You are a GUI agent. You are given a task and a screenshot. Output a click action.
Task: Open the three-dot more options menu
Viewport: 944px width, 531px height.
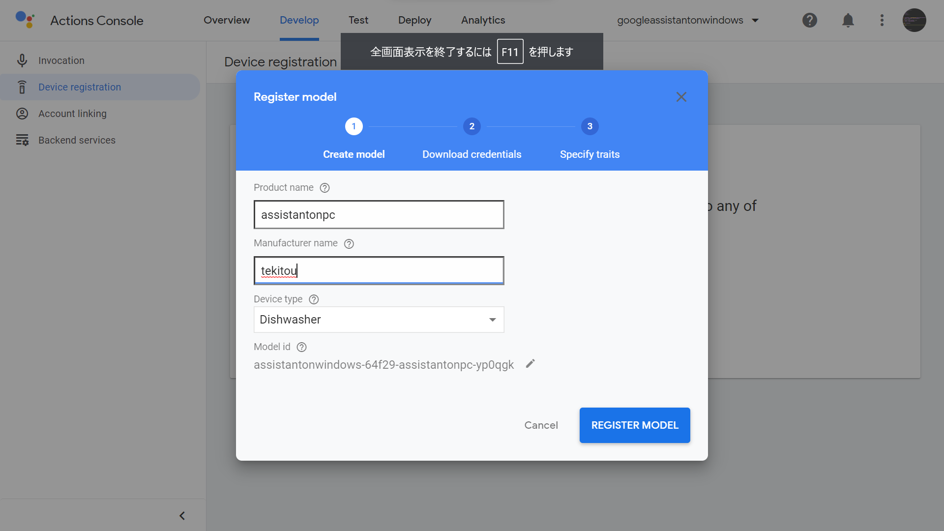tap(882, 20)
